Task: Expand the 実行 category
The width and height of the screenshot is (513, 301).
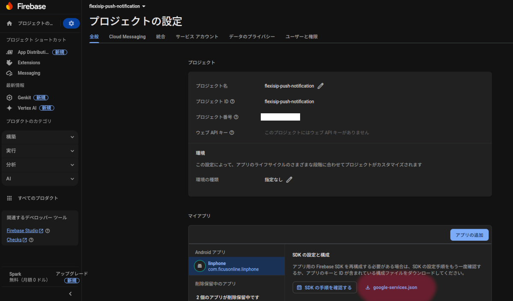Action: coord(40,151)
